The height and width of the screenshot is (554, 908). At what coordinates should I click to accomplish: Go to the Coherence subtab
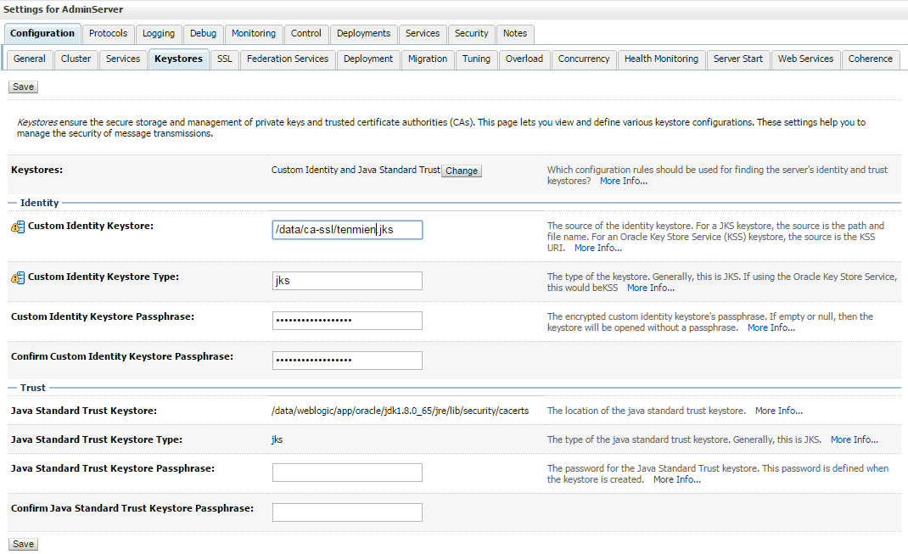pyautogui.click(x=871, y=59)
